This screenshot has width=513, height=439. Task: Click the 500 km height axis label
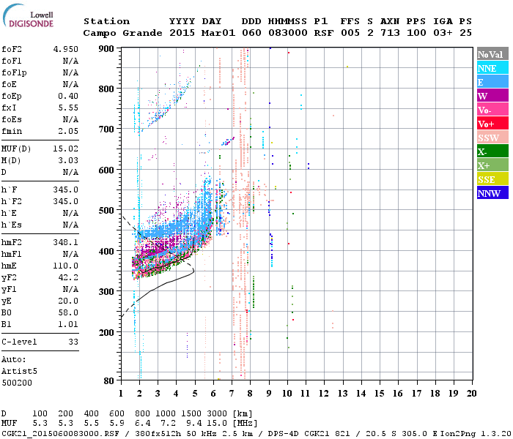[106, 211]
